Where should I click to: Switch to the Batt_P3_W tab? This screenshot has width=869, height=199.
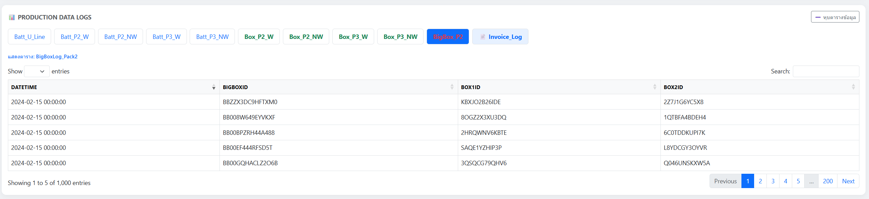(x=166, y=37)
